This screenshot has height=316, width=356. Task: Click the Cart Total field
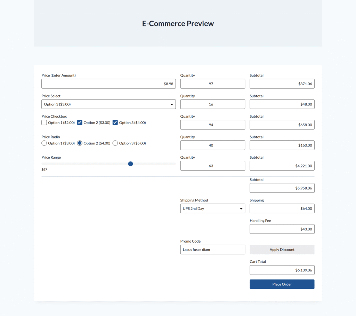pyautogui.click(x=282, y=270)
